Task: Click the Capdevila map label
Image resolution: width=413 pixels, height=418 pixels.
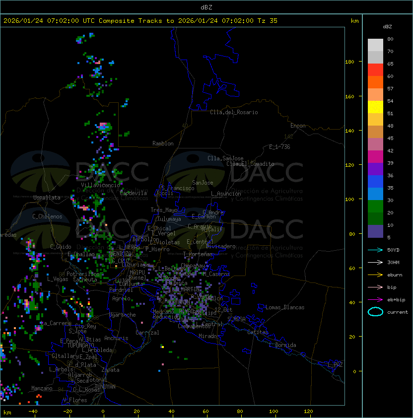Action: pos(133,193)
